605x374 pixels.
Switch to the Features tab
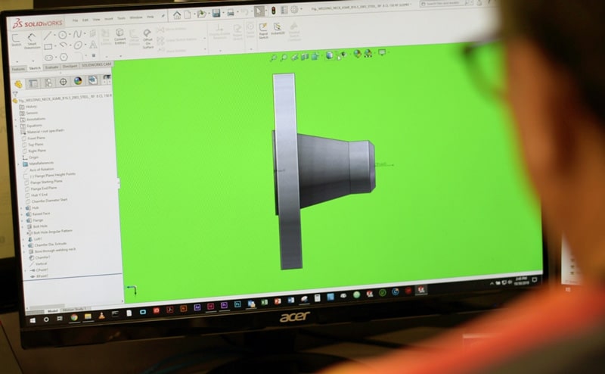17,69
